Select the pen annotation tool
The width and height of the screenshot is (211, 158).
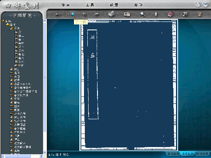(156, 14)
